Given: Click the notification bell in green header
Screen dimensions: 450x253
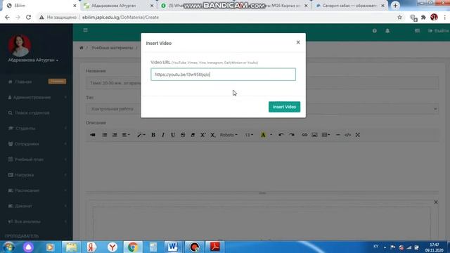Looking at the screenshot, I should click(387, 31).
